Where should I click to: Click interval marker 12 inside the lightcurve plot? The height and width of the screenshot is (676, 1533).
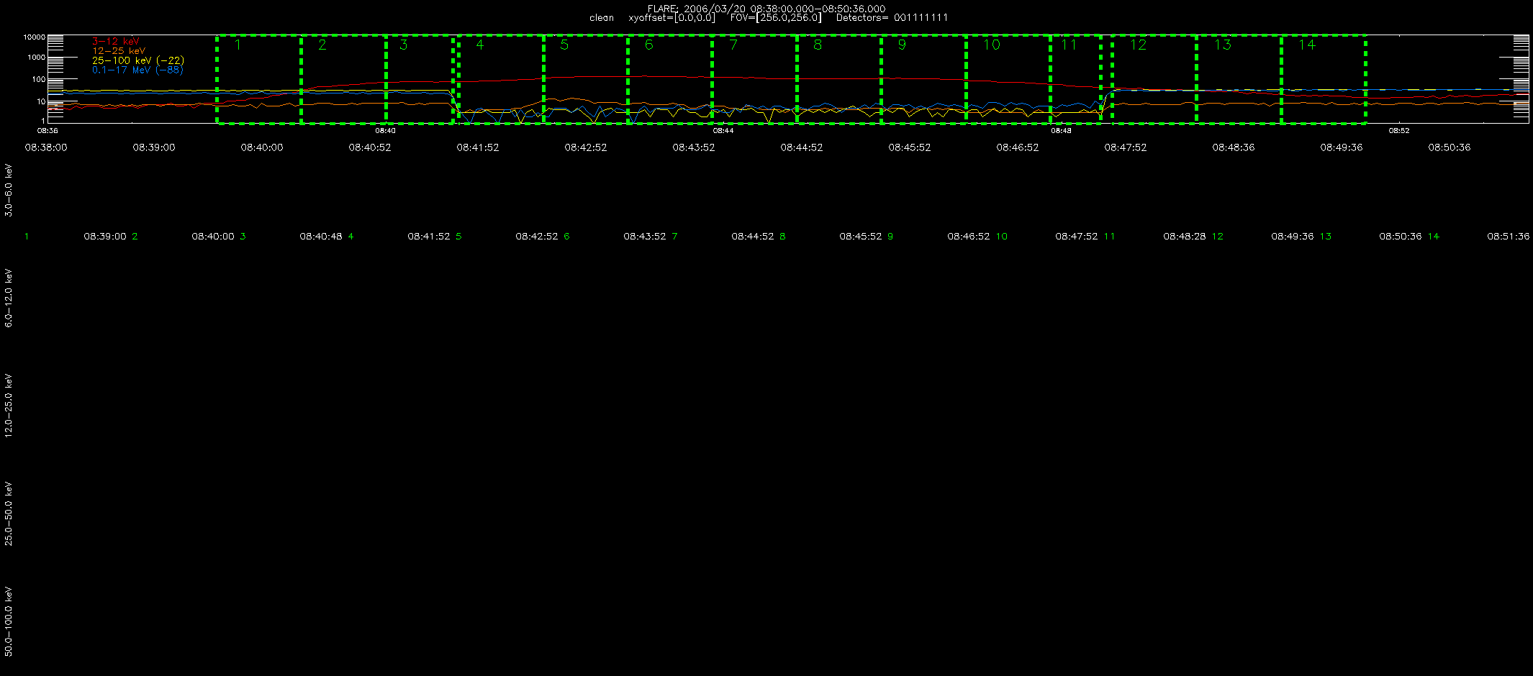1138,45
